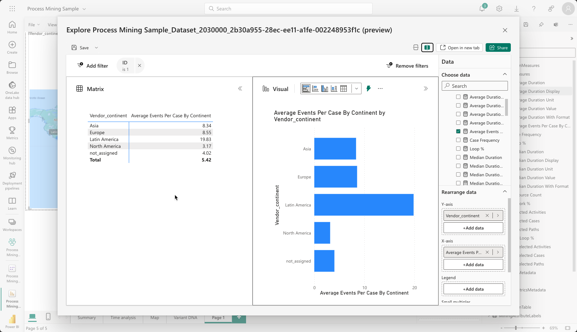Open the feedback icon in the header
This screenshot has height=332, width=577.
551,9
